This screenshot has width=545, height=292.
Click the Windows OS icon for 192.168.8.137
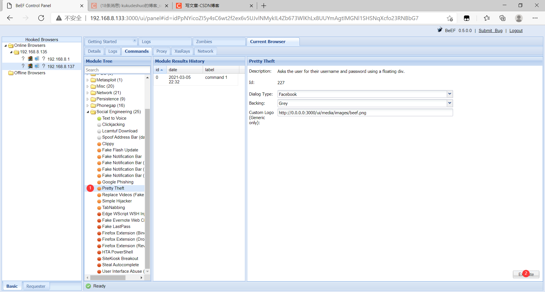tap(30, 66)
